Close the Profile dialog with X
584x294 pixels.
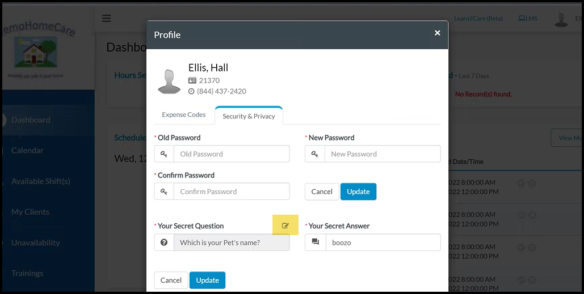pyautogui.click(x=438, y=33)
